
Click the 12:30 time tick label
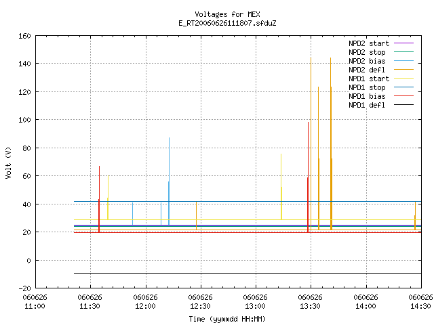click(x=201, y=306)
